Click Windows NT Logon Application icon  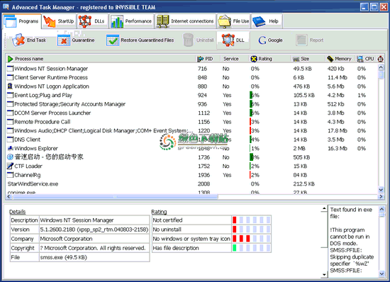[x=10, y=86]
